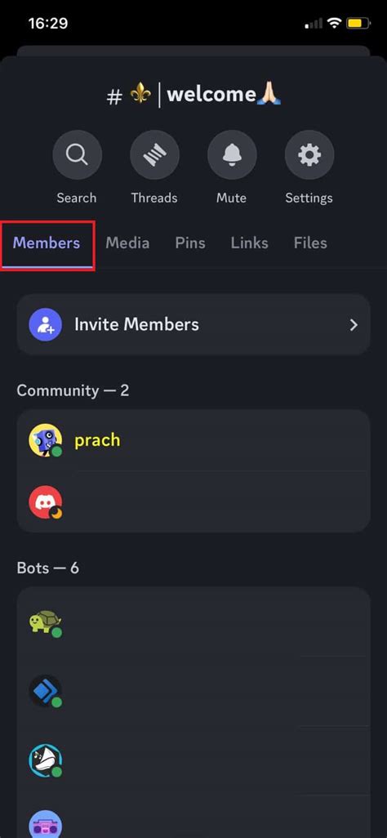This screenshot has width=387, height=838.
Task: Switch to the Members tab
Action: point(47,243)
